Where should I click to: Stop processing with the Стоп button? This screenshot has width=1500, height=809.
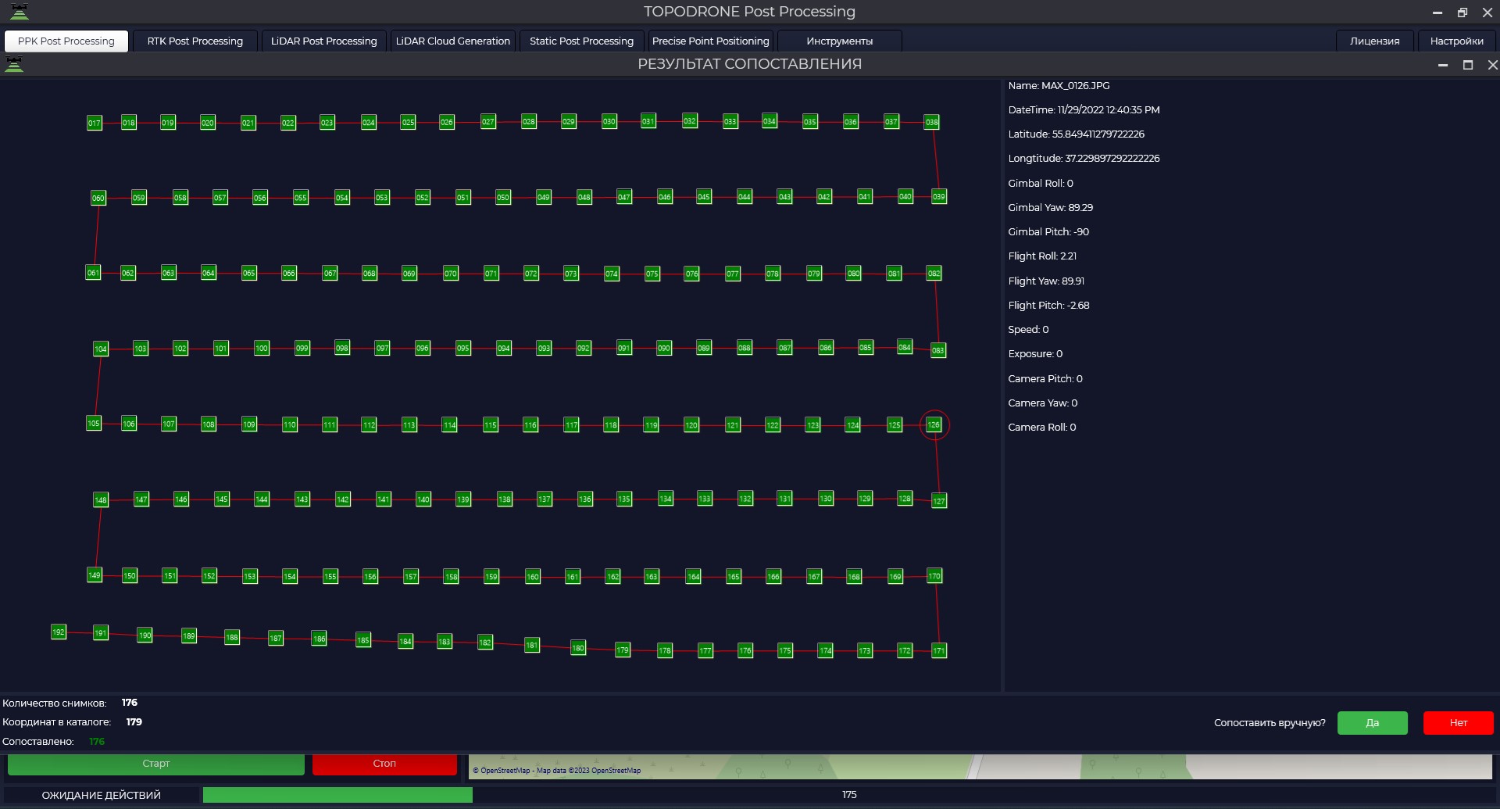(384, 764)
